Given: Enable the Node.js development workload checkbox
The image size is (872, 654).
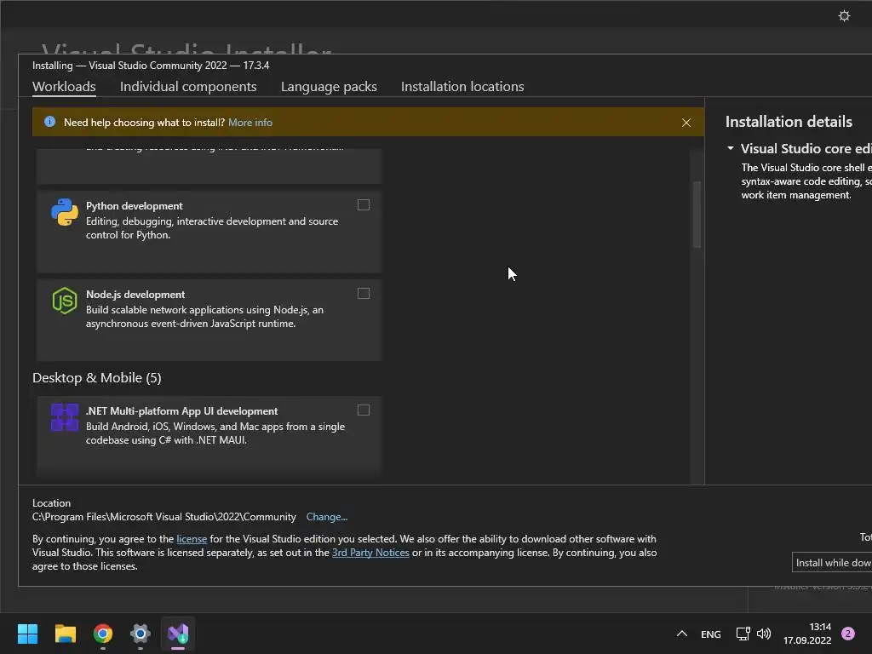Looking at the screenshot, I should [364, 294].
